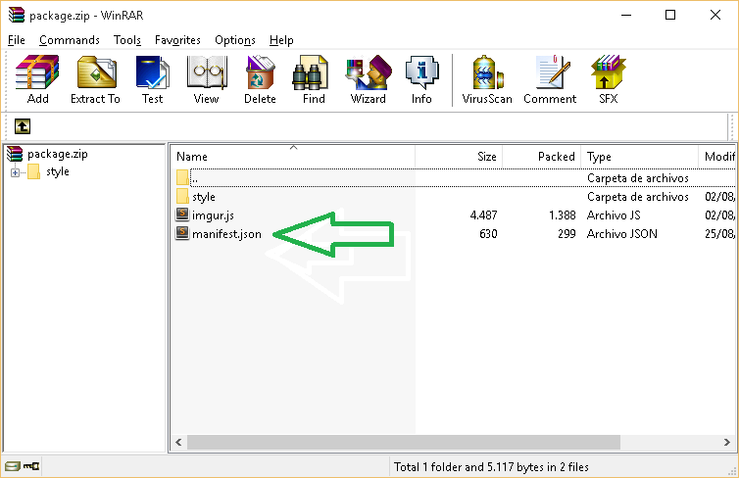Minimize the WinRAR window
Viewport: 739px width, 478px height.
click(x=626, y=15)
